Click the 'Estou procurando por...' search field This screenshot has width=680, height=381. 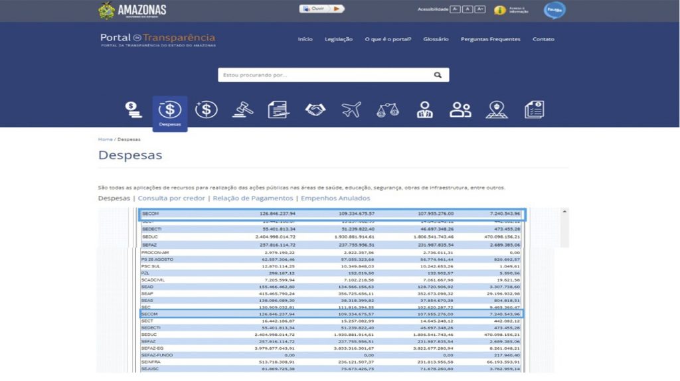point(325,75)
